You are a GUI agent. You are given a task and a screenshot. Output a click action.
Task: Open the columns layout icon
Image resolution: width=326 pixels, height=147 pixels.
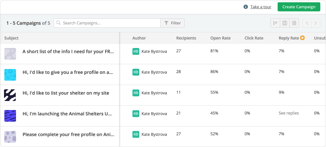pos(285,23)
